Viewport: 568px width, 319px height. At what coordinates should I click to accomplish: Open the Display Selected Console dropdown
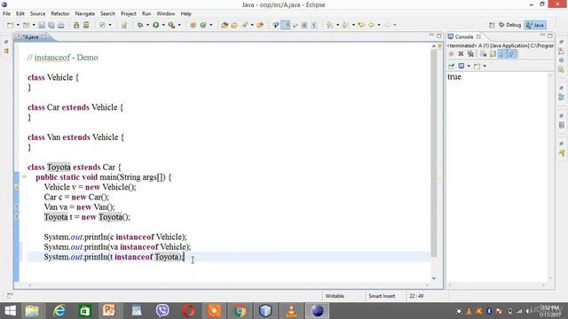pos(469,66)
